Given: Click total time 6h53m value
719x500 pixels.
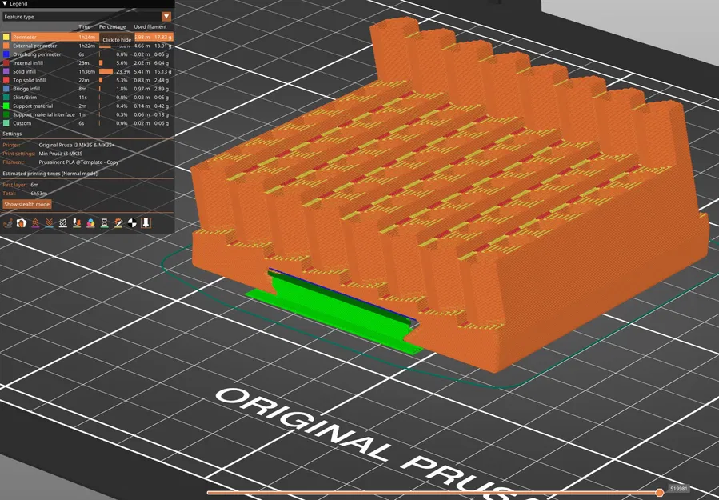Looking at the screenshot, I should click(39, 194).
